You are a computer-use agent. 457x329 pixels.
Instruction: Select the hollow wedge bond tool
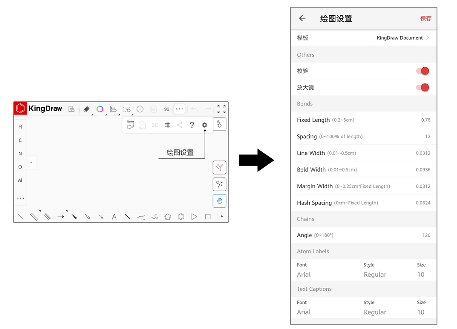[88, 217]
